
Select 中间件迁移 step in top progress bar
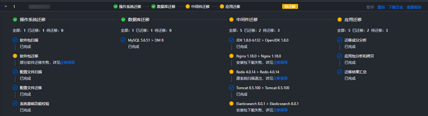pyautogui.click(x=198, y=6)
